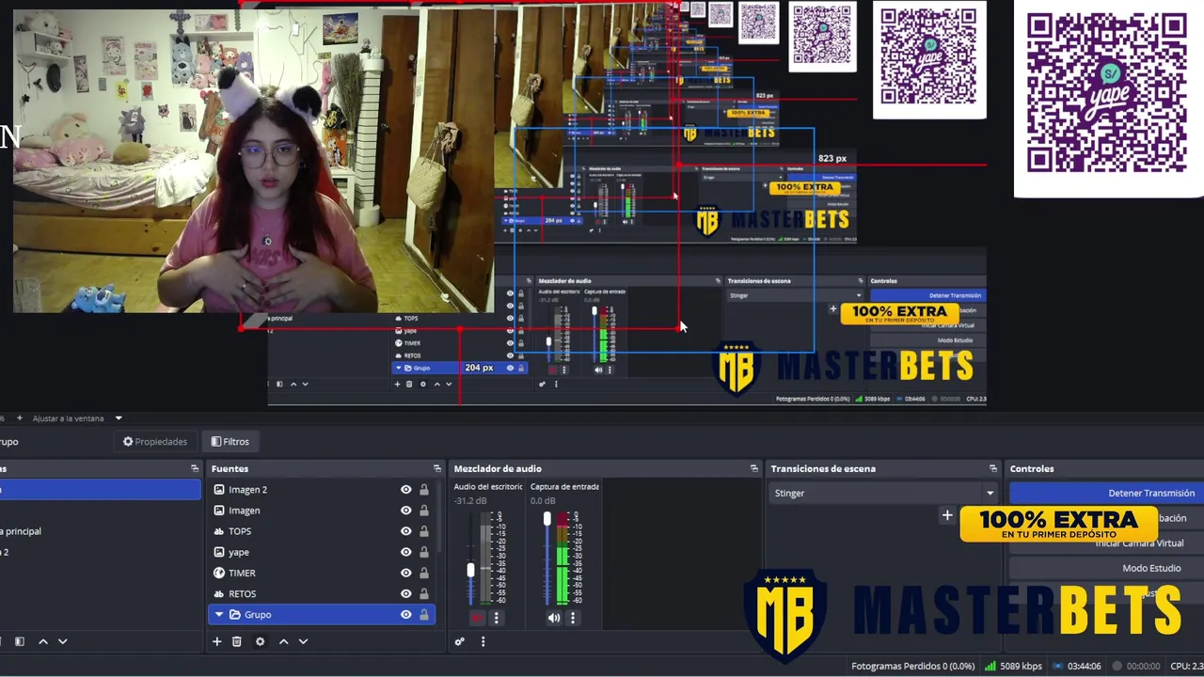Screen dimensions: 1204x677
Task: Toggle the lock on the TOPS source
Action: tap(424, 531)
